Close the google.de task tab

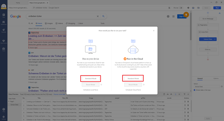(x=47, y=3)
